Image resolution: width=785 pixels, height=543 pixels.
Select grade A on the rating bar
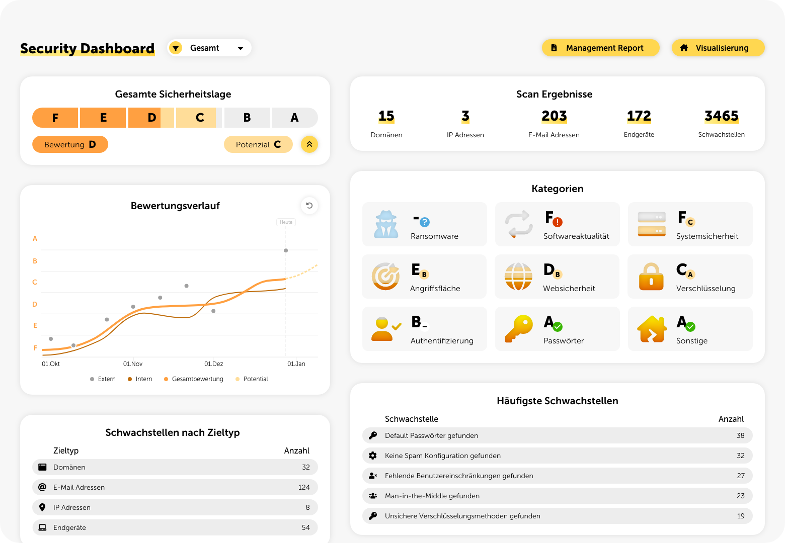click(295, 118)
